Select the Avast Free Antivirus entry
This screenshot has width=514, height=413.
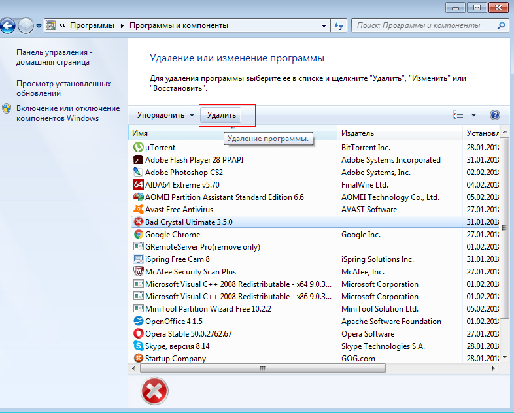(179, 210)
